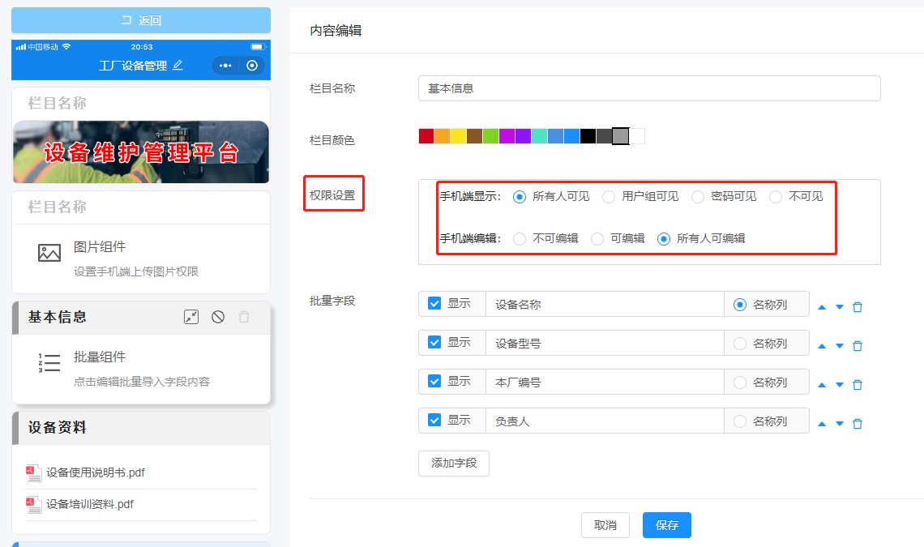This screenshot has width=924, height=547.
Task: Select the red swatch in 栏目颜色
Action: (x=426, y=135)
